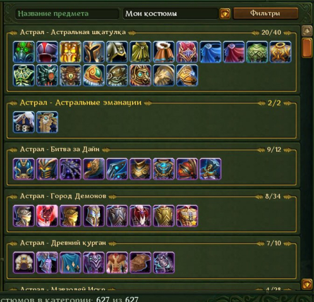Open the Фильтры button
This screenshot has height=302, width=314.
[265, 13]
